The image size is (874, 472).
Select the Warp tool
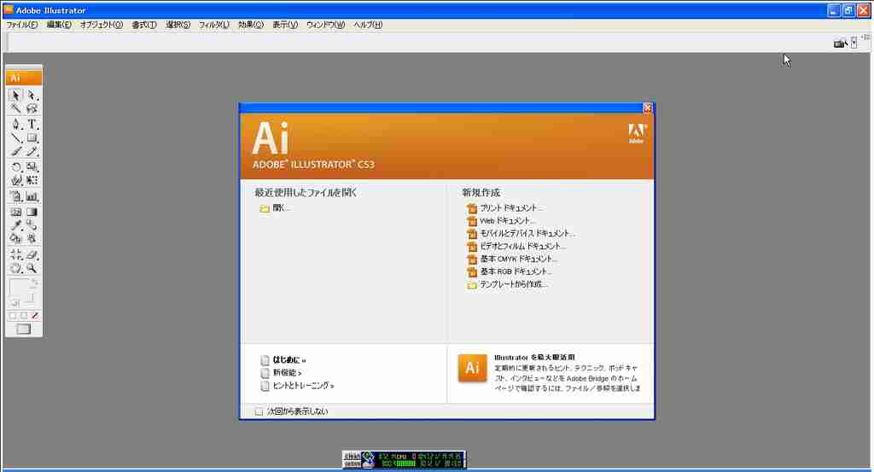pyautogui.click(x=15, y=180)
